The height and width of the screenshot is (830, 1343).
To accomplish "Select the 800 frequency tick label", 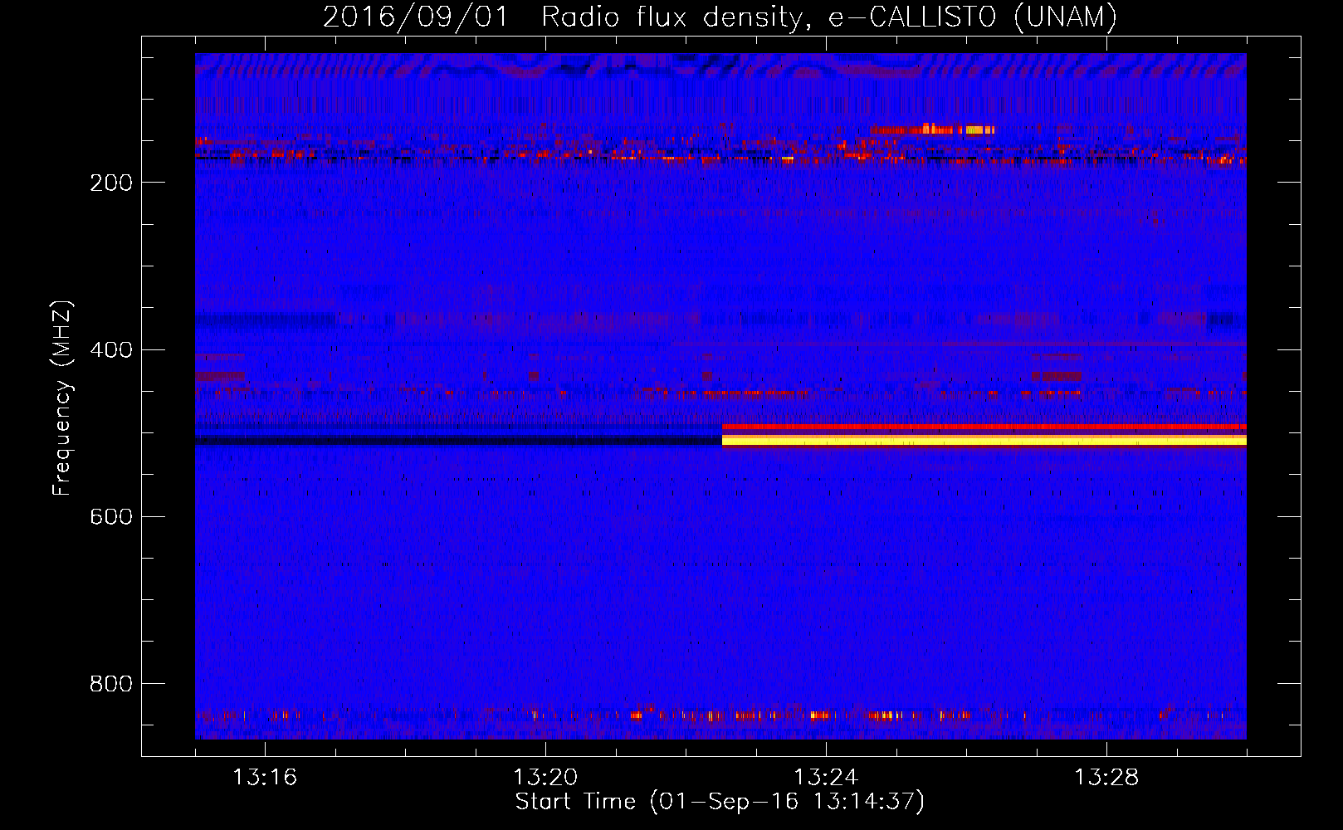I will [111, 683].
